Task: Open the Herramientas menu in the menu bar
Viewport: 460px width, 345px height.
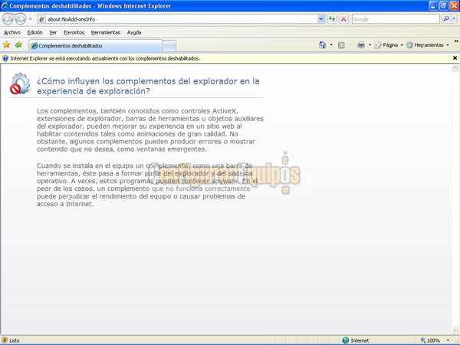Action: tap(106, 32)
